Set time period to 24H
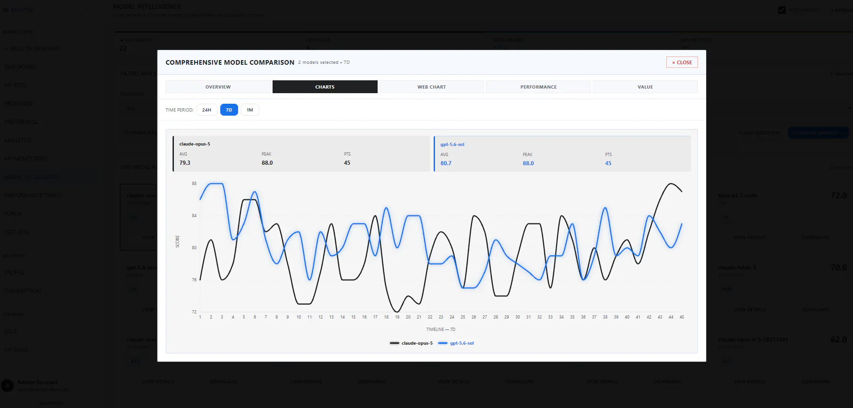The height and width of the screenshot is (408, 853). tap(207, 110)
